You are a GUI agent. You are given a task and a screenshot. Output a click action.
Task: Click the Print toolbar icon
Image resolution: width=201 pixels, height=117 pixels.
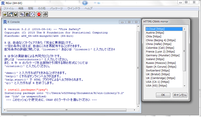(x=45, y=14)
